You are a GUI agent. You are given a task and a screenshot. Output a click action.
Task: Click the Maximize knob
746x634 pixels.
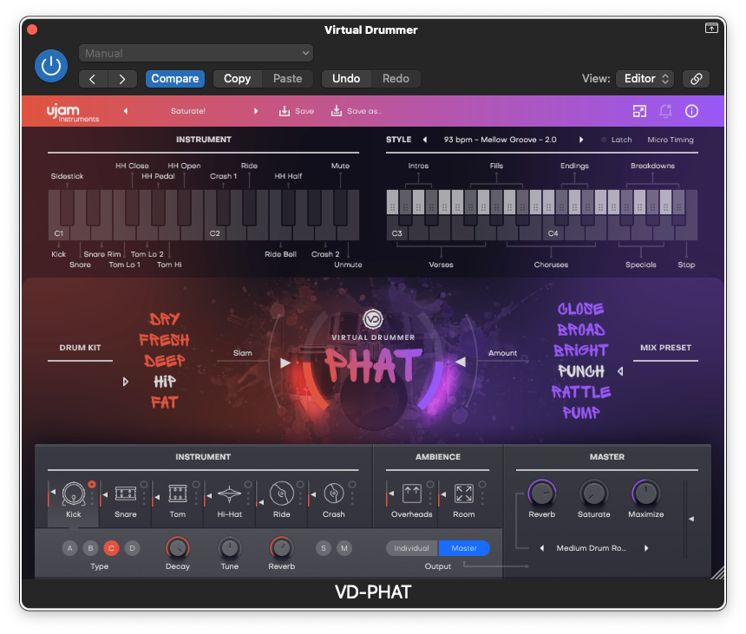pos(646,493)
